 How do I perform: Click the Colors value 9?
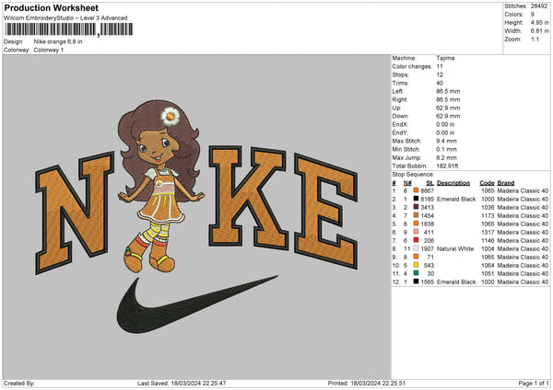[533, 15]
